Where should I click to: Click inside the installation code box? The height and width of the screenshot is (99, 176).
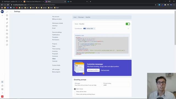click(102, 45)
